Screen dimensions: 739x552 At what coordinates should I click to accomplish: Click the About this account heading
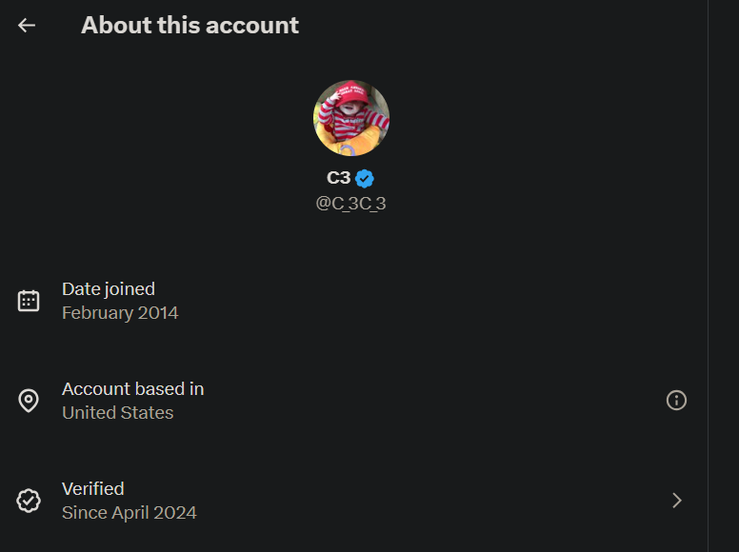[190, 26]
